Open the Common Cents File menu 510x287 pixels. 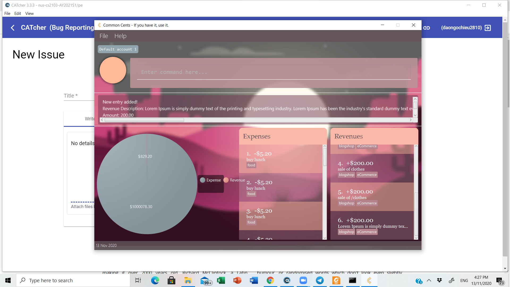[x=104, y=36]
